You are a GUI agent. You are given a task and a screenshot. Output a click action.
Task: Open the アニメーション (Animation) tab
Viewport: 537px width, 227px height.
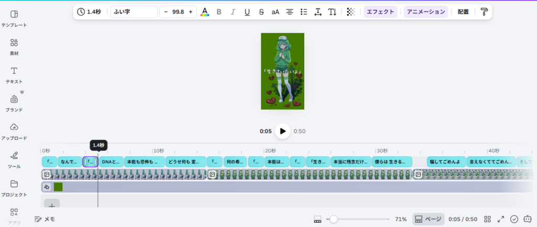pos(426,12)
